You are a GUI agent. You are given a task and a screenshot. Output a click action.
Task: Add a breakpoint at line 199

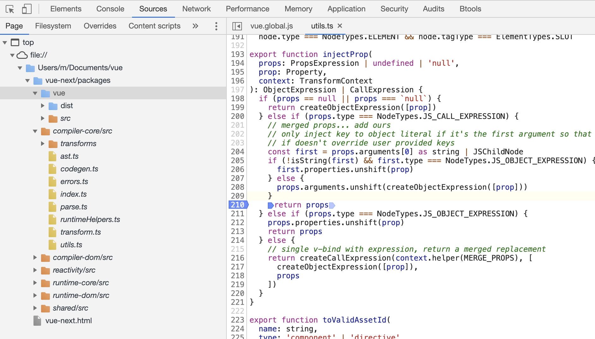[x=237, y=108]
